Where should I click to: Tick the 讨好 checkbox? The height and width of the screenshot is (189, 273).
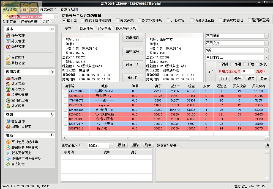(x=219, y=64)
